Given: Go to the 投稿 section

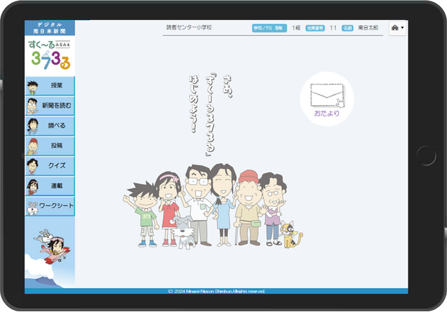Looking at the screenshot, I should [x=50, y=146].
